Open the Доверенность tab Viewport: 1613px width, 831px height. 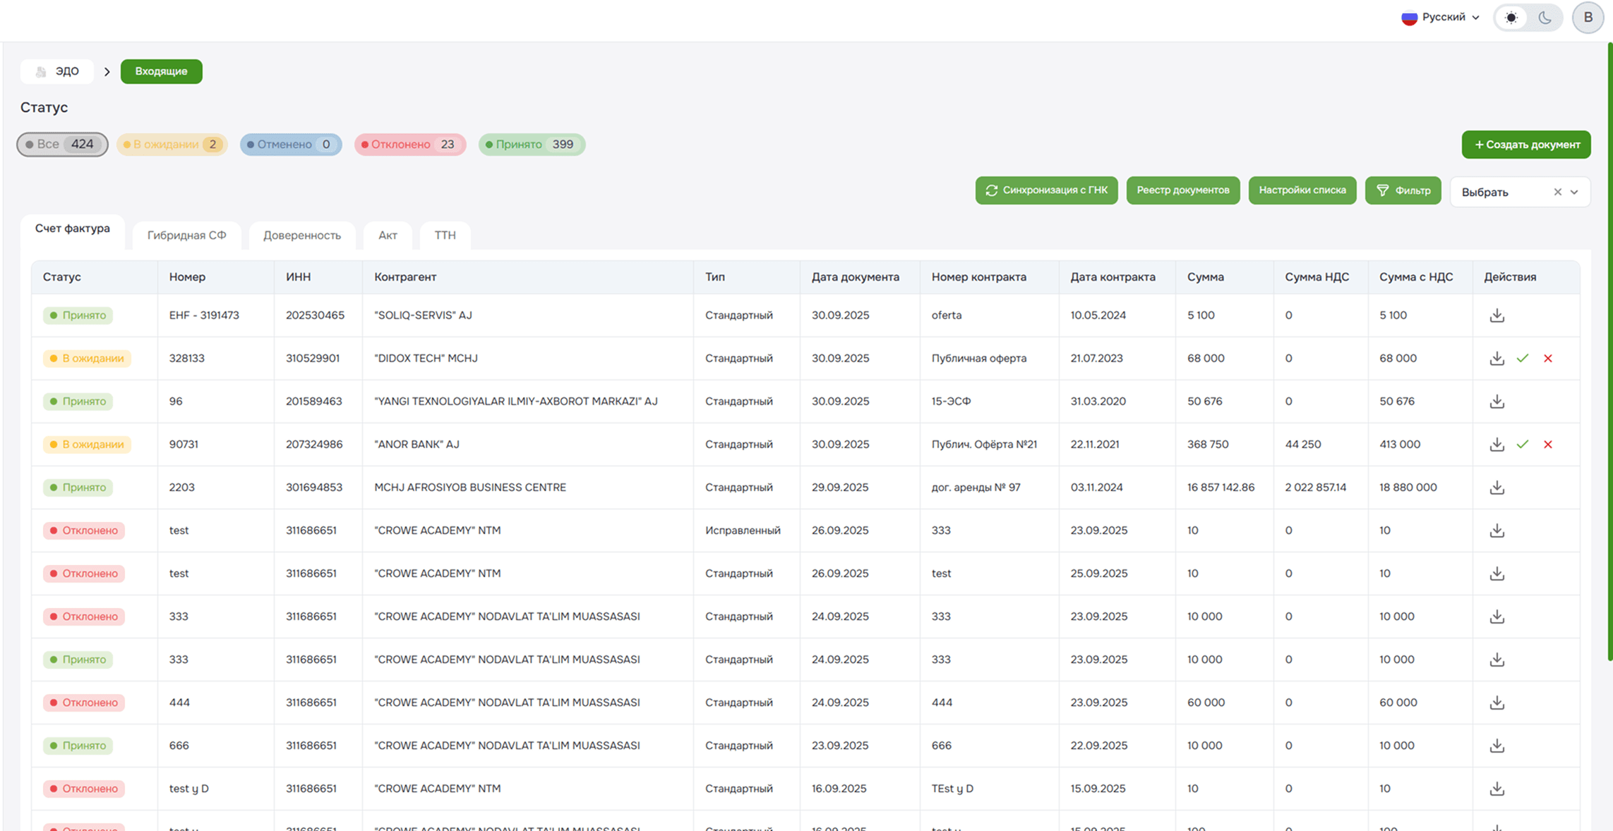301,235
